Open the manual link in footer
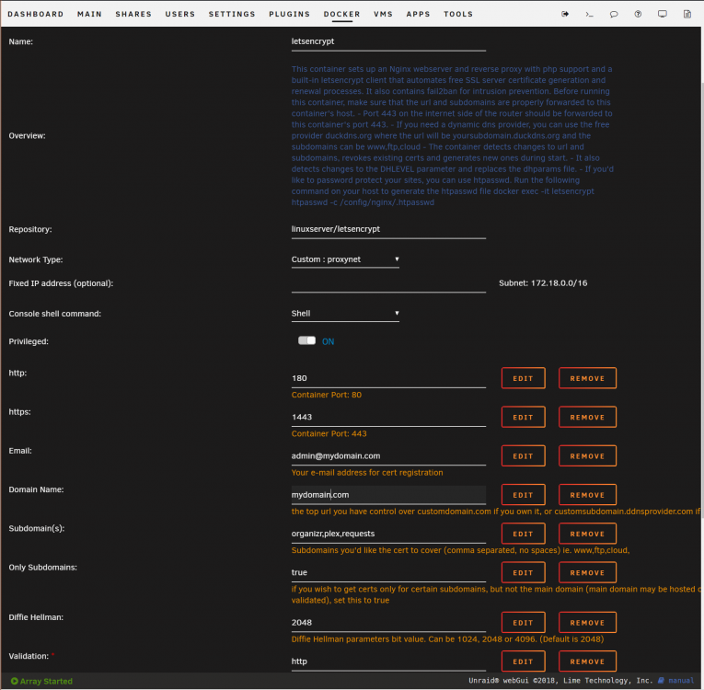This screenshot has height=690, width=704. [681, 681]
